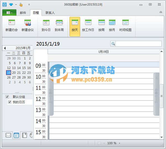Click the 1月19日 day column header
This screenshot has height=149, width=166.
pos(103,52)
